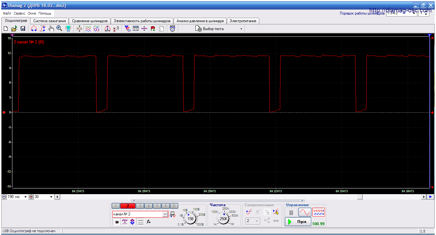Click the 250K frequency dial
The image size is (436, 235).
[224, 219]
